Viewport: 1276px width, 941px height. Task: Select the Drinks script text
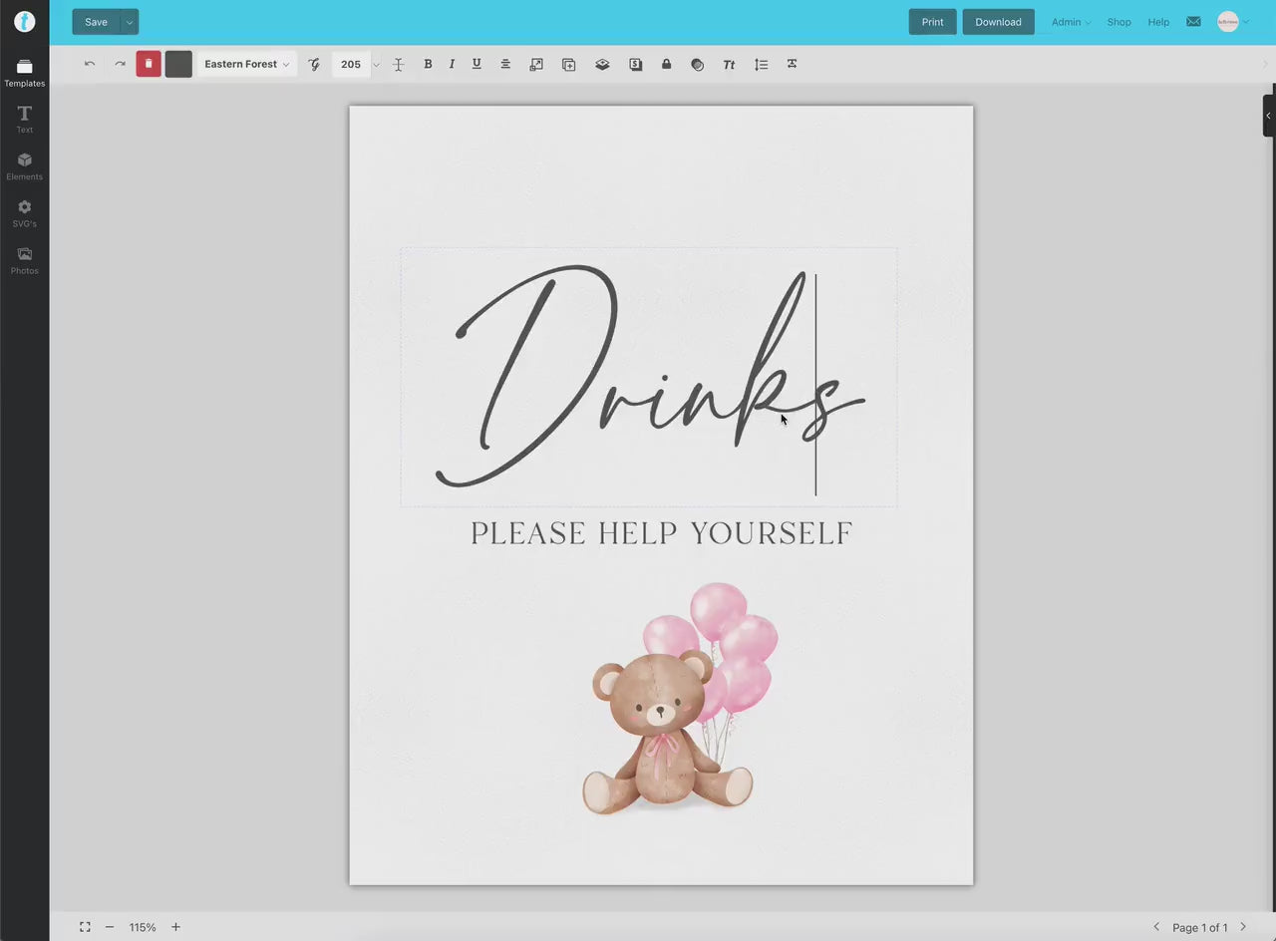[x=648, y=377]
